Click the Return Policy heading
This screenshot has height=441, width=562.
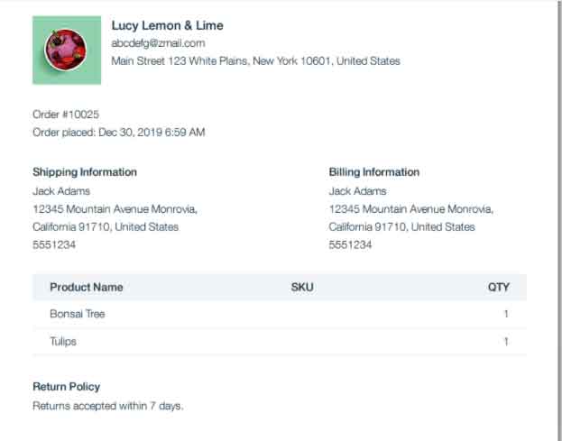point(67,387)
